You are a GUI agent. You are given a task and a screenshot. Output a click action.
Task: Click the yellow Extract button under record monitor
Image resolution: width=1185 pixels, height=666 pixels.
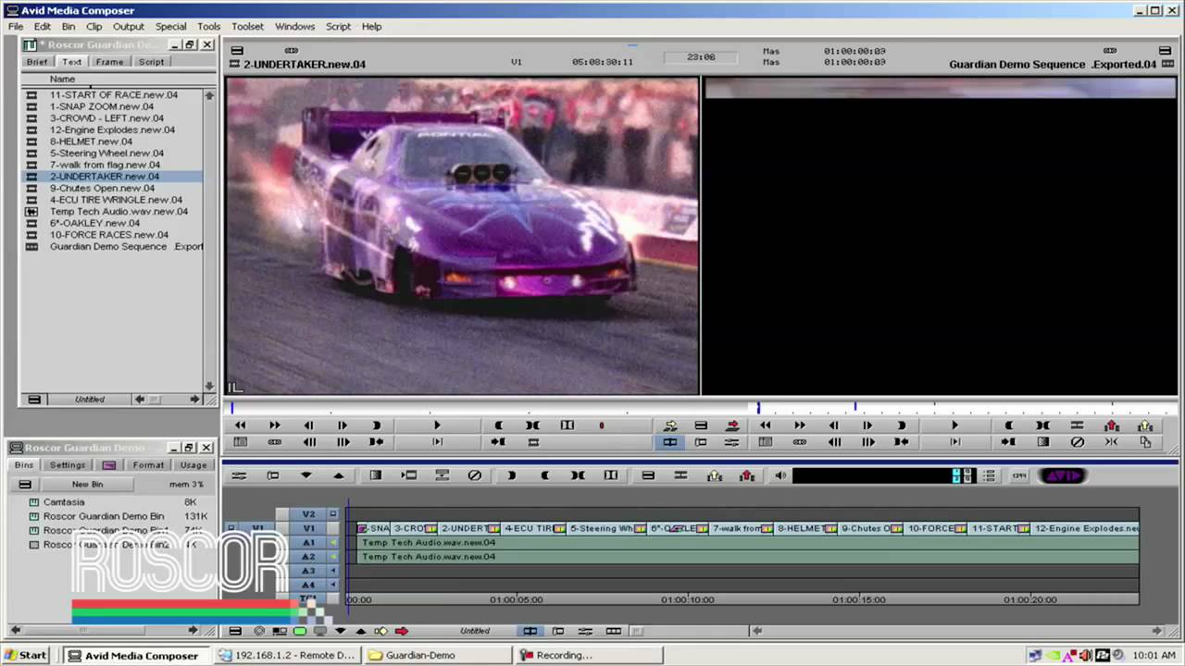coord(1145,425)
